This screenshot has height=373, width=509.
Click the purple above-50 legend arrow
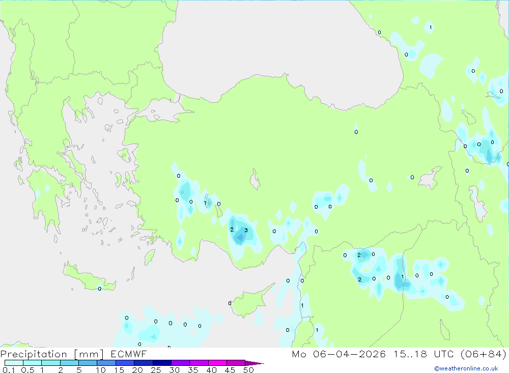point(254,363)
